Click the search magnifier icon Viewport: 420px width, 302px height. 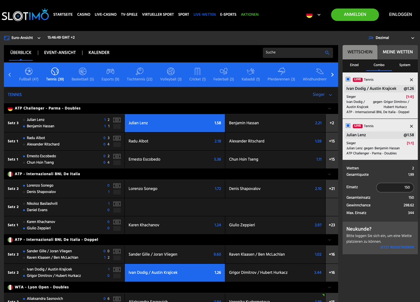[327, 53]
